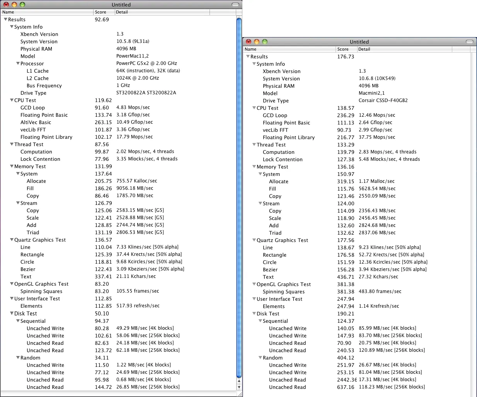Click 176.73 Results score in right window
The image size is (477, 397).
pyautogui.click(x=346, y=56)
